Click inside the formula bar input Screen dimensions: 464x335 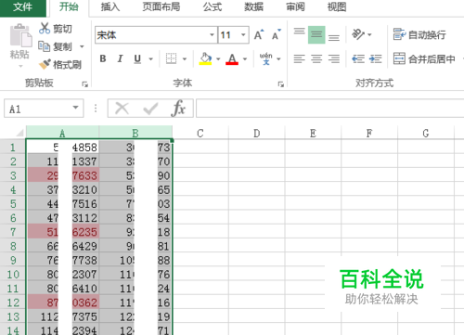point(329,109)
